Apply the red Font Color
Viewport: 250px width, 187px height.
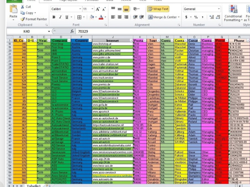tap(101, 17)
